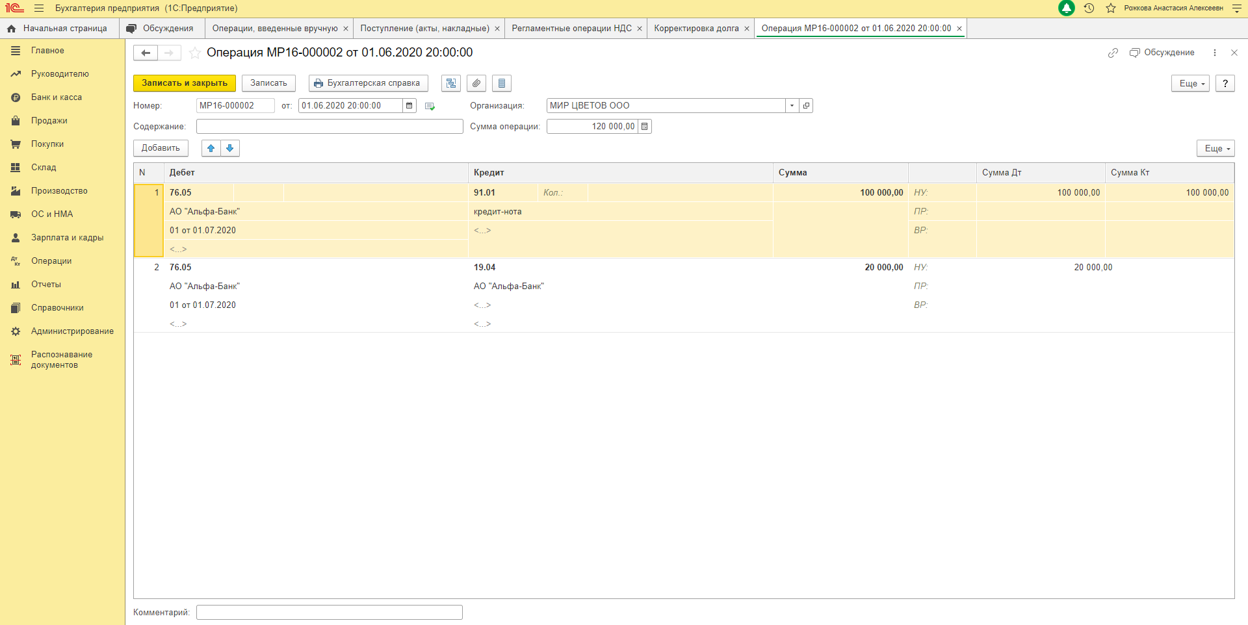This screenshot has width=1248, height=625.
Task: Copy link to this operation
Action: [1113, 53]
